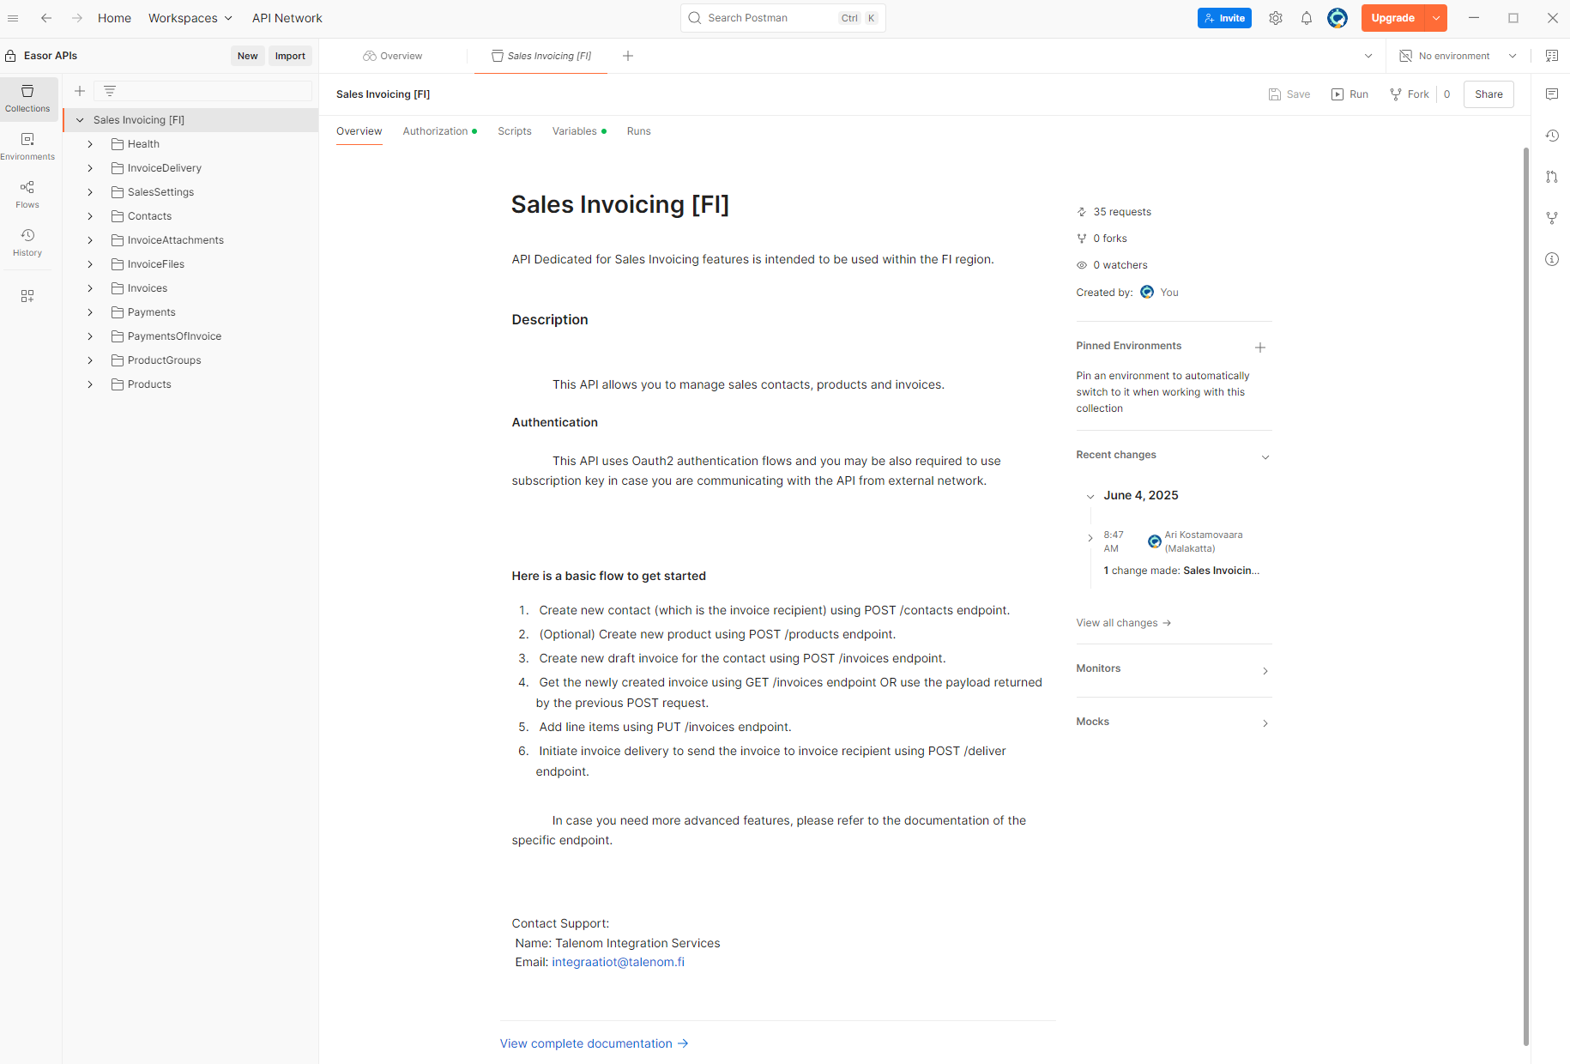1570x1064 pixels.
Task: Switch to the Runs tab
Action: pos(638,131)
